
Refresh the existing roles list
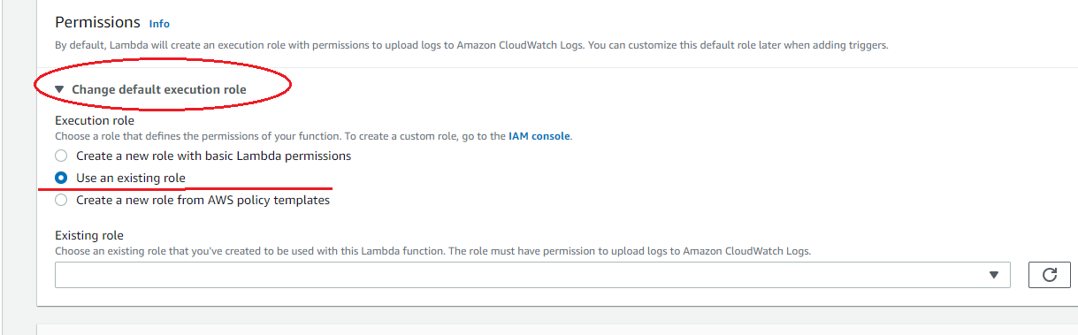click(x=1050, y=275)
